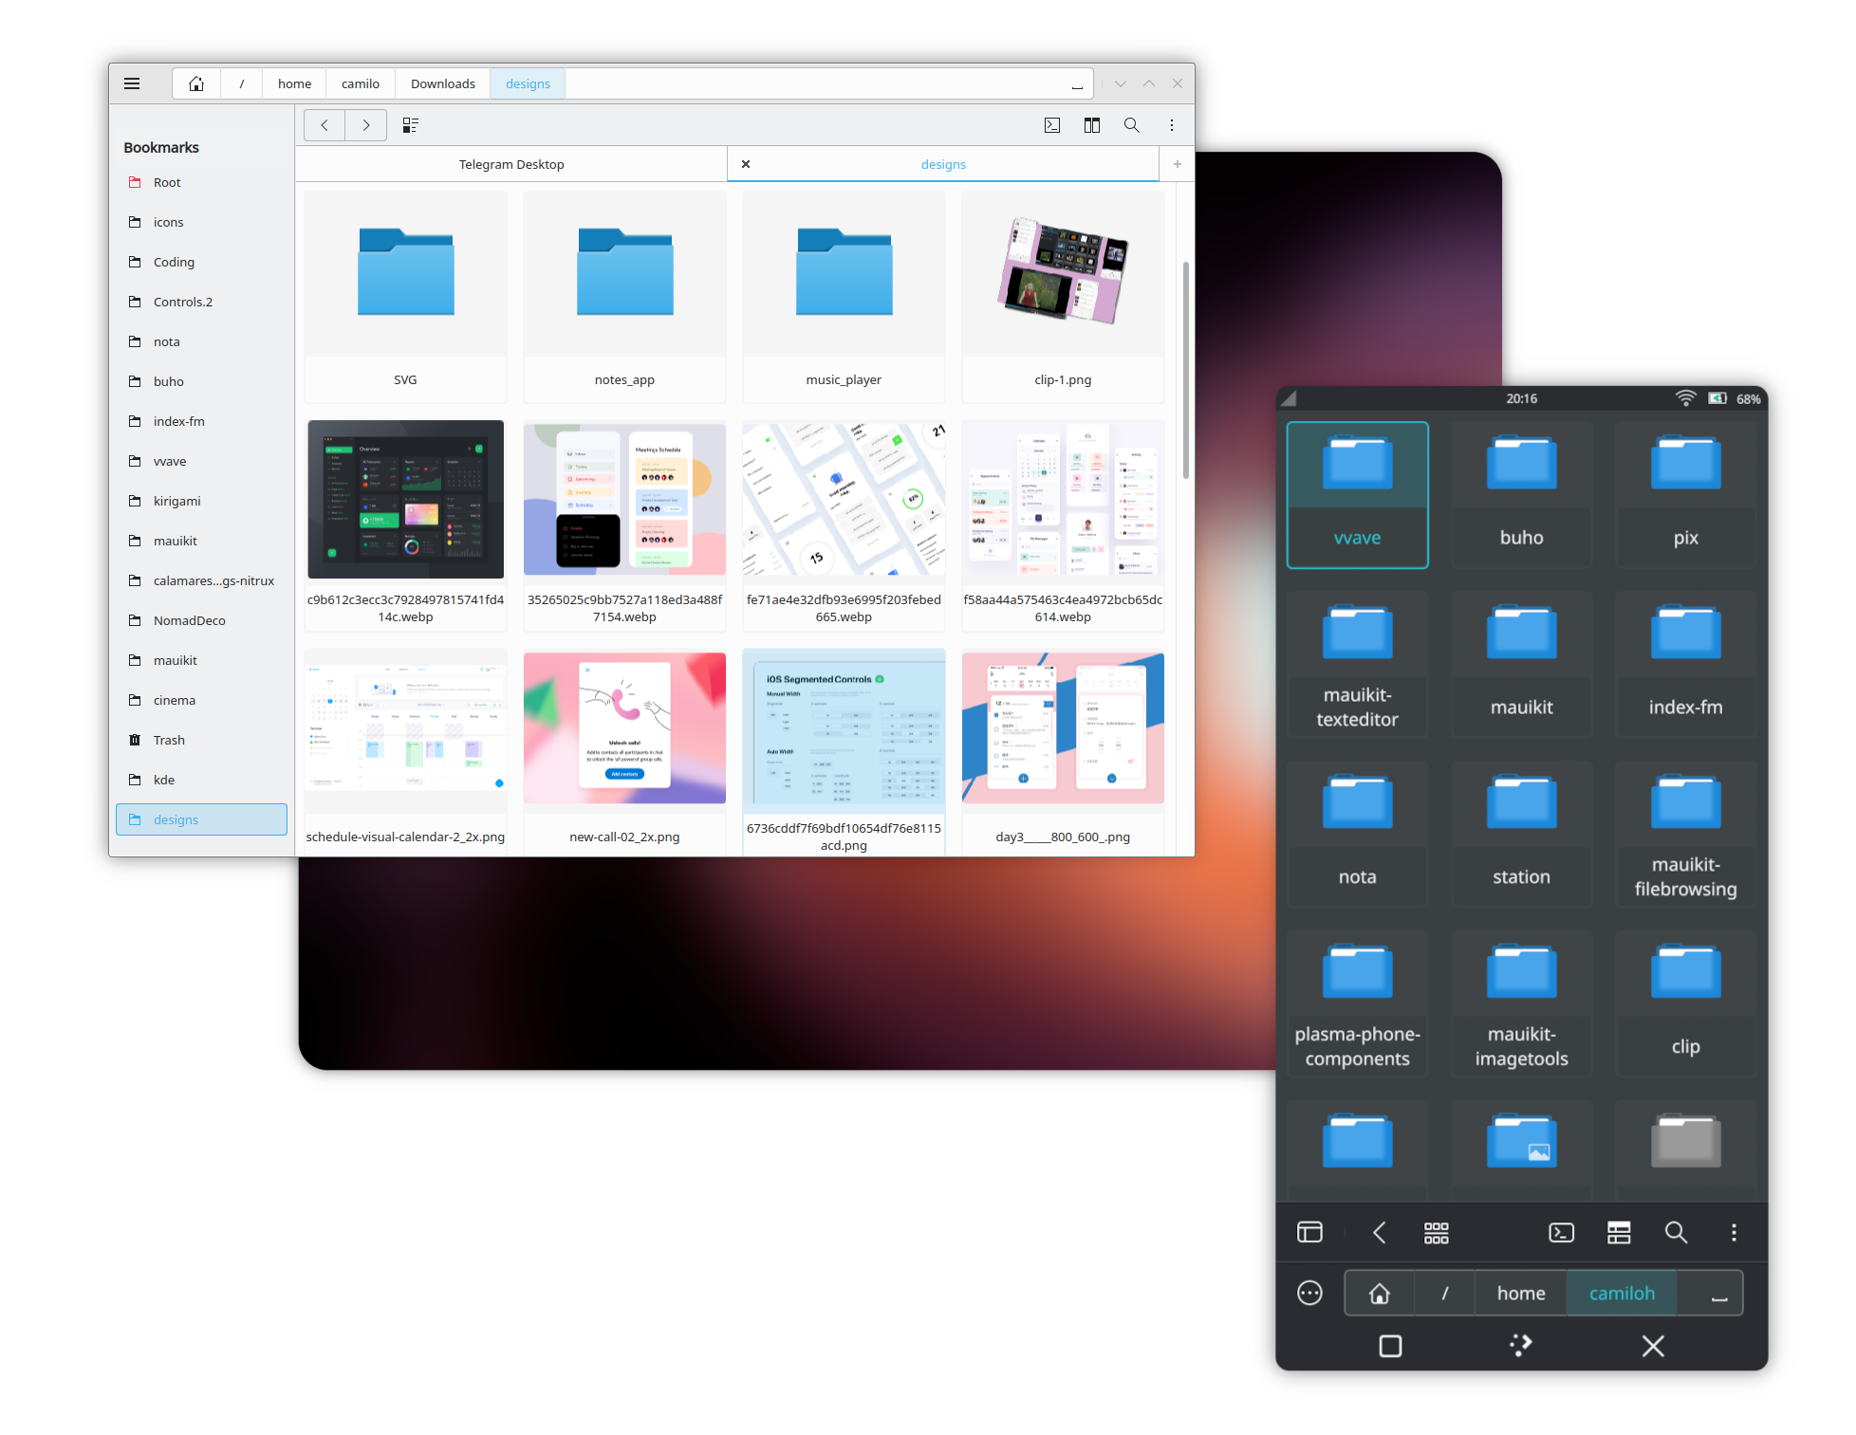Click the search icon in desktop file manager
Screen dimensions: 1856x1435
[1132, 125]
